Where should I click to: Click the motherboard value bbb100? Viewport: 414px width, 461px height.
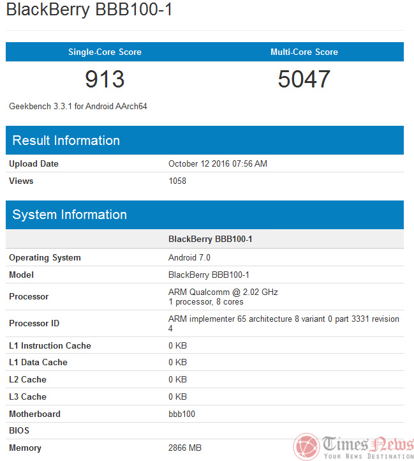tap(181, 414)
